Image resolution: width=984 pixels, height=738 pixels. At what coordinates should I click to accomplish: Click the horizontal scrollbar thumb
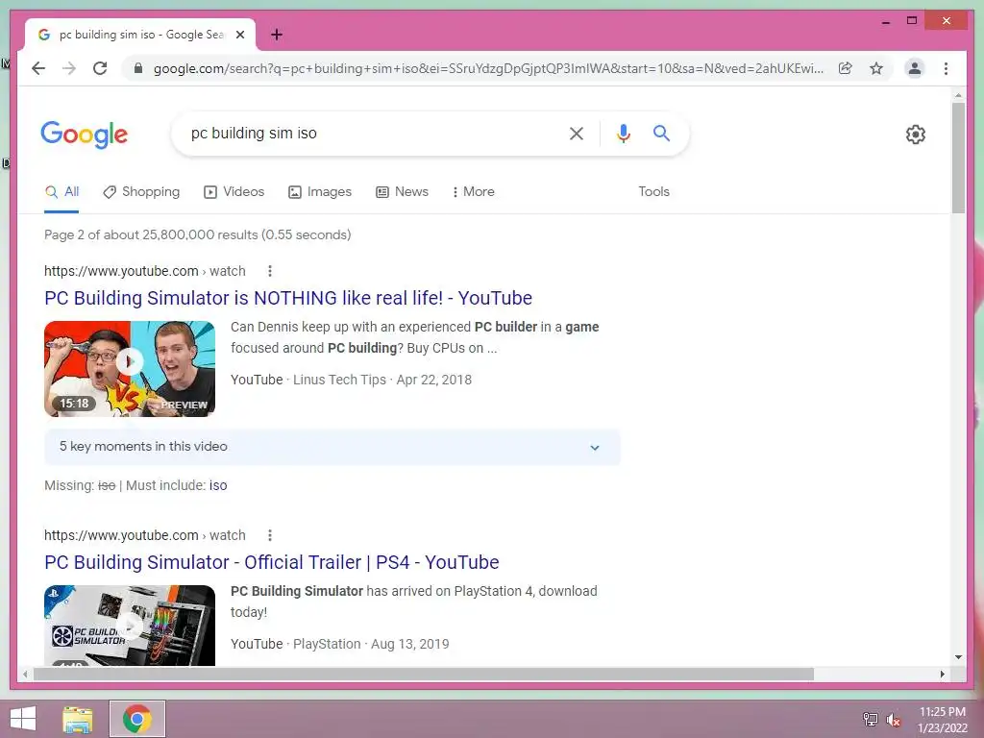[x=423, y=674]
